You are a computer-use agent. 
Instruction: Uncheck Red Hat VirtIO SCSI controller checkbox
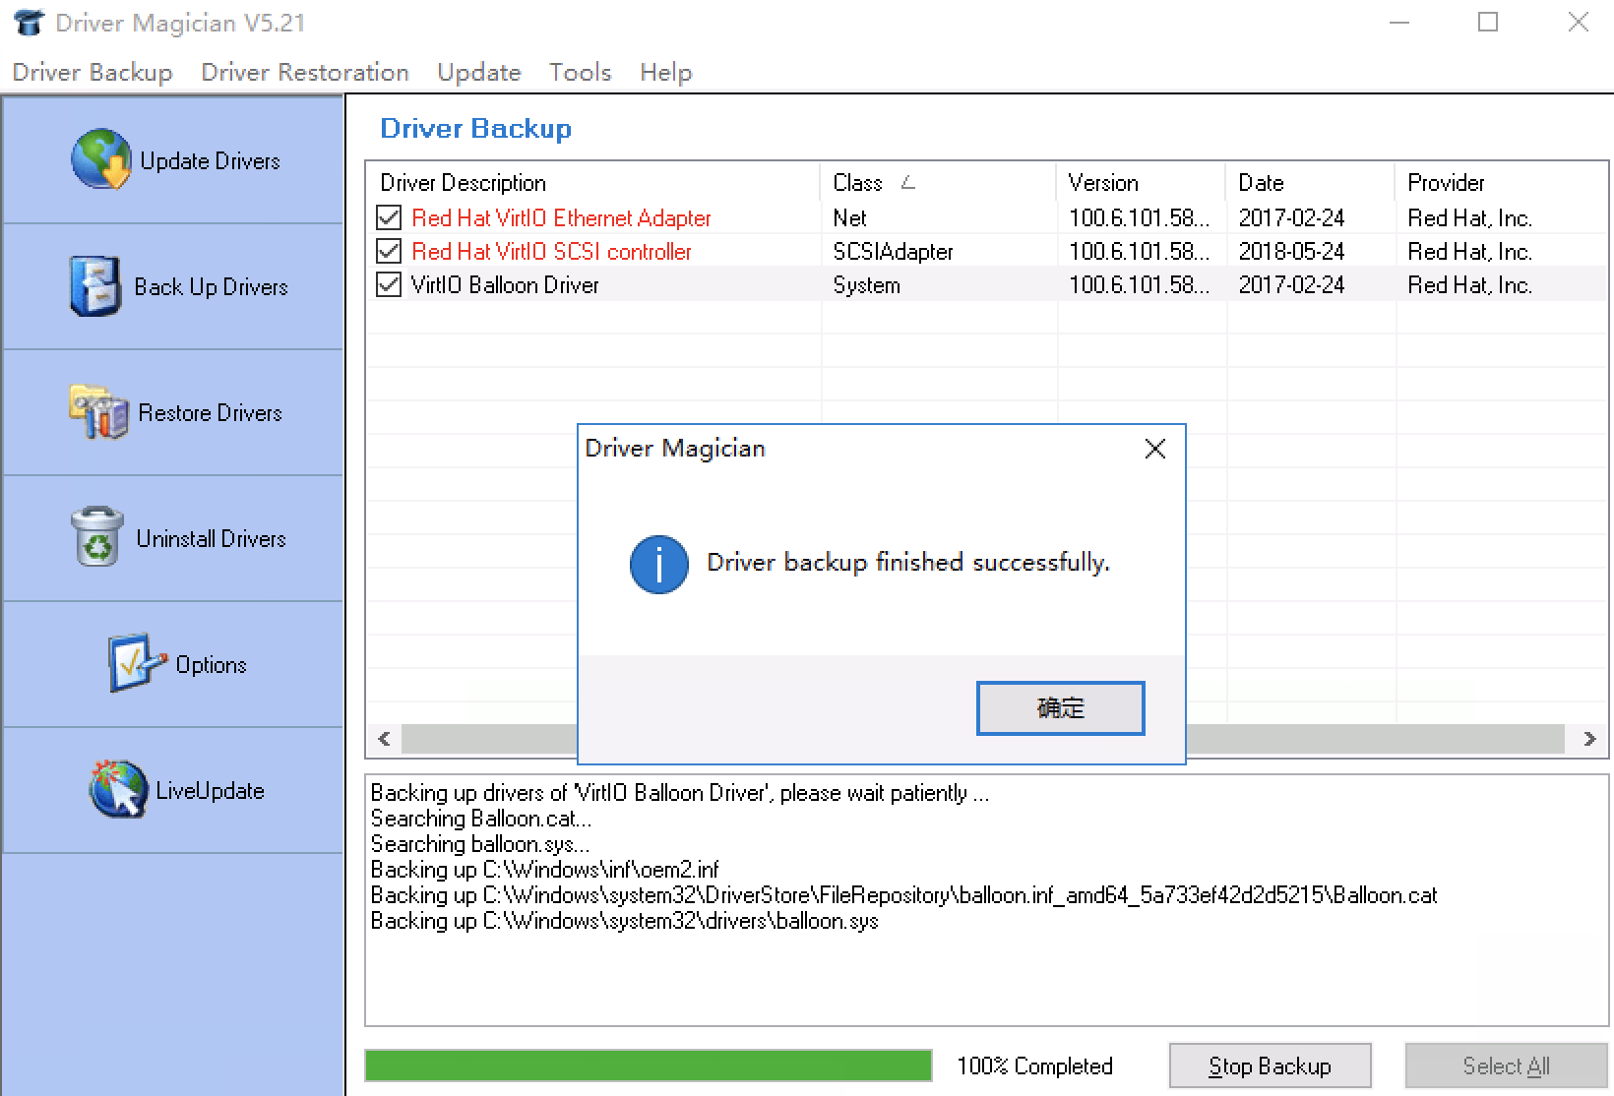tap(389, 251)
